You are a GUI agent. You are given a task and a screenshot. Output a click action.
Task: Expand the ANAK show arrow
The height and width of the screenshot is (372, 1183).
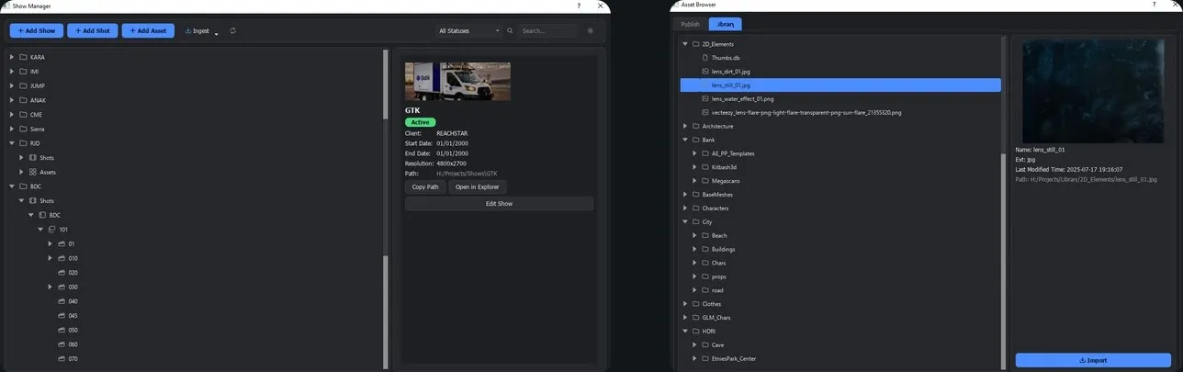[11, 100]
